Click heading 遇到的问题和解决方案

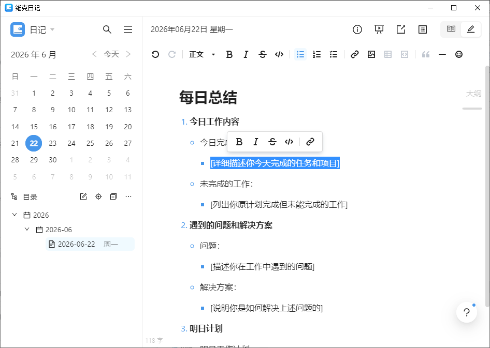231,225
